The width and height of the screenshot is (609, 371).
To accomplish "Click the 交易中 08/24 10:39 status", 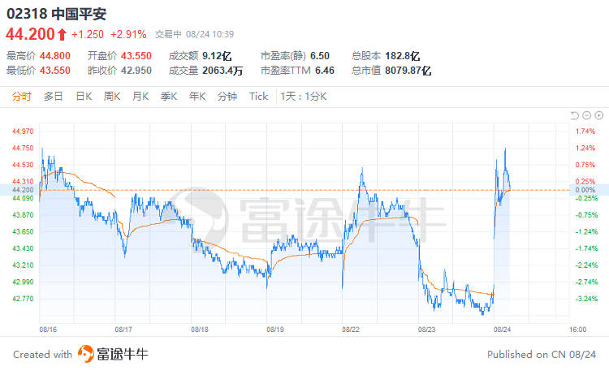I will [x=194, y=35].
